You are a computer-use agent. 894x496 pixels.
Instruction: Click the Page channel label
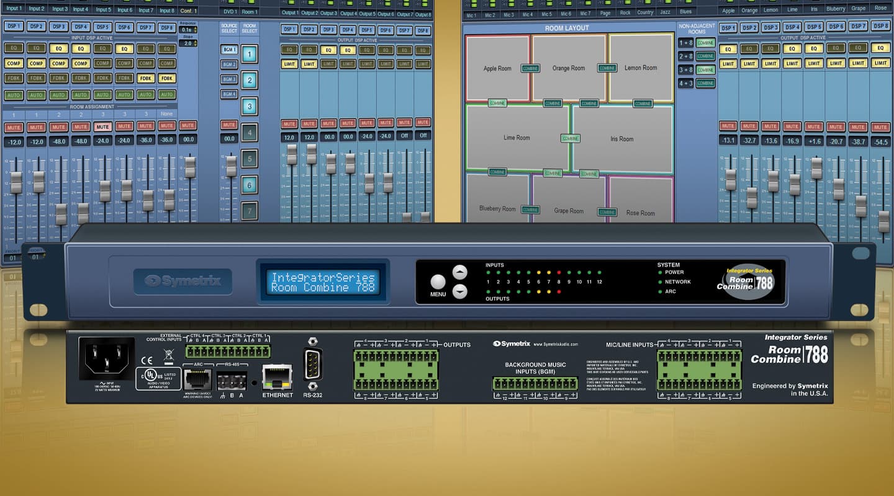[x=605, y=12]
